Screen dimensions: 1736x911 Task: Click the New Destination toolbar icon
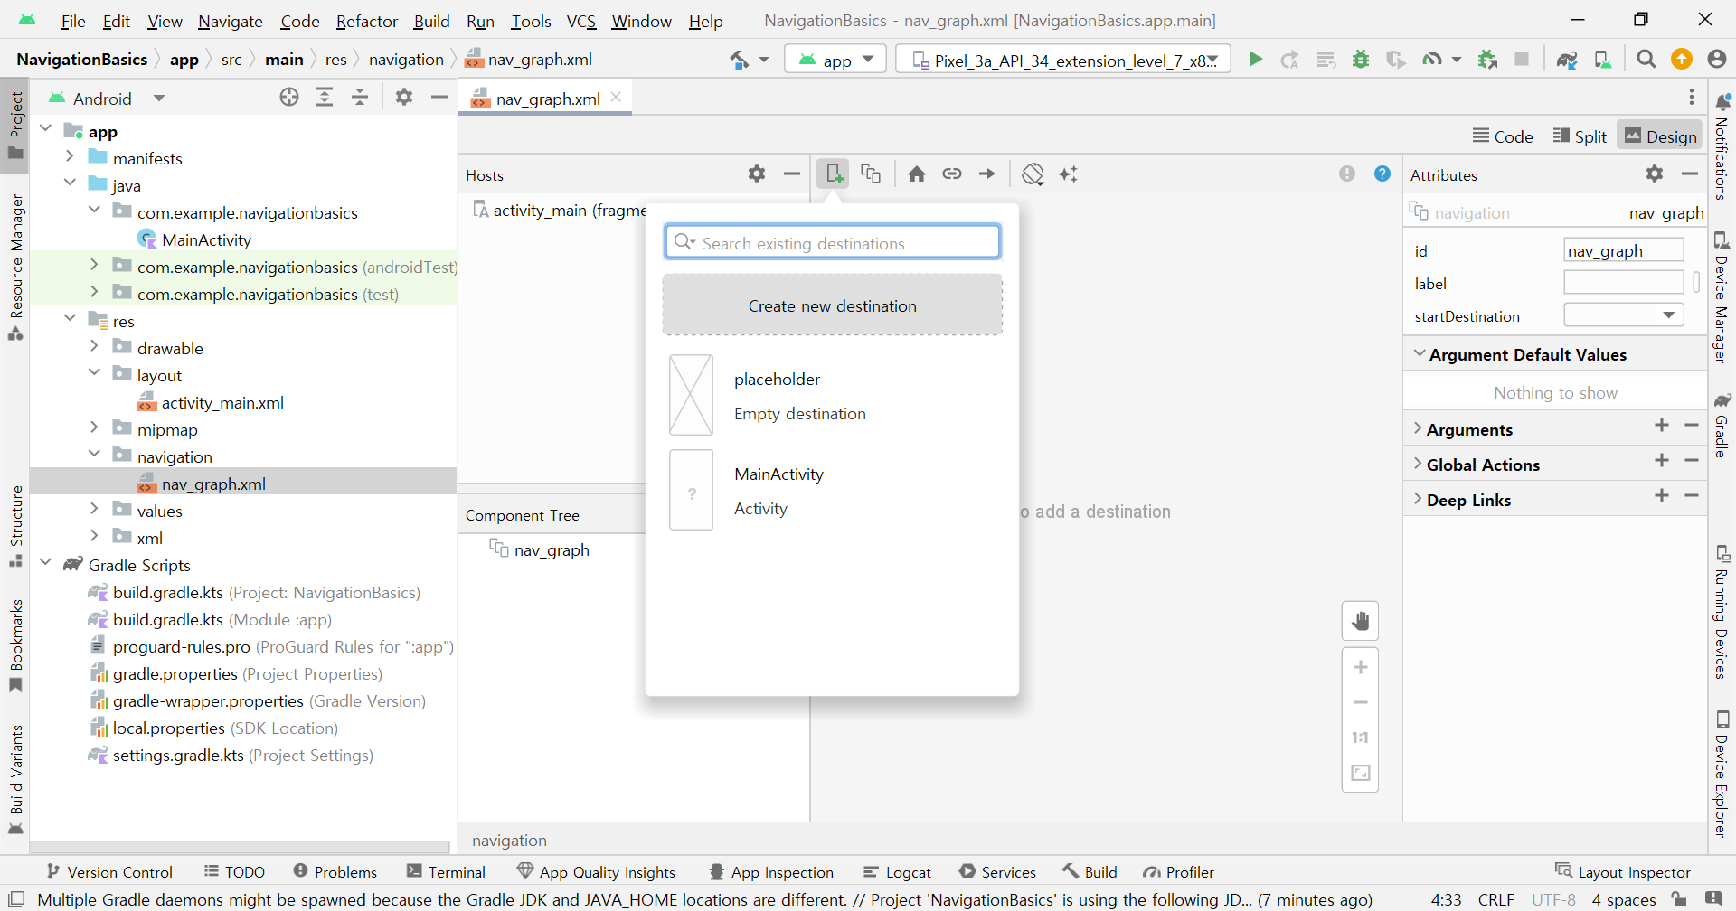click(x=834, y=174)
